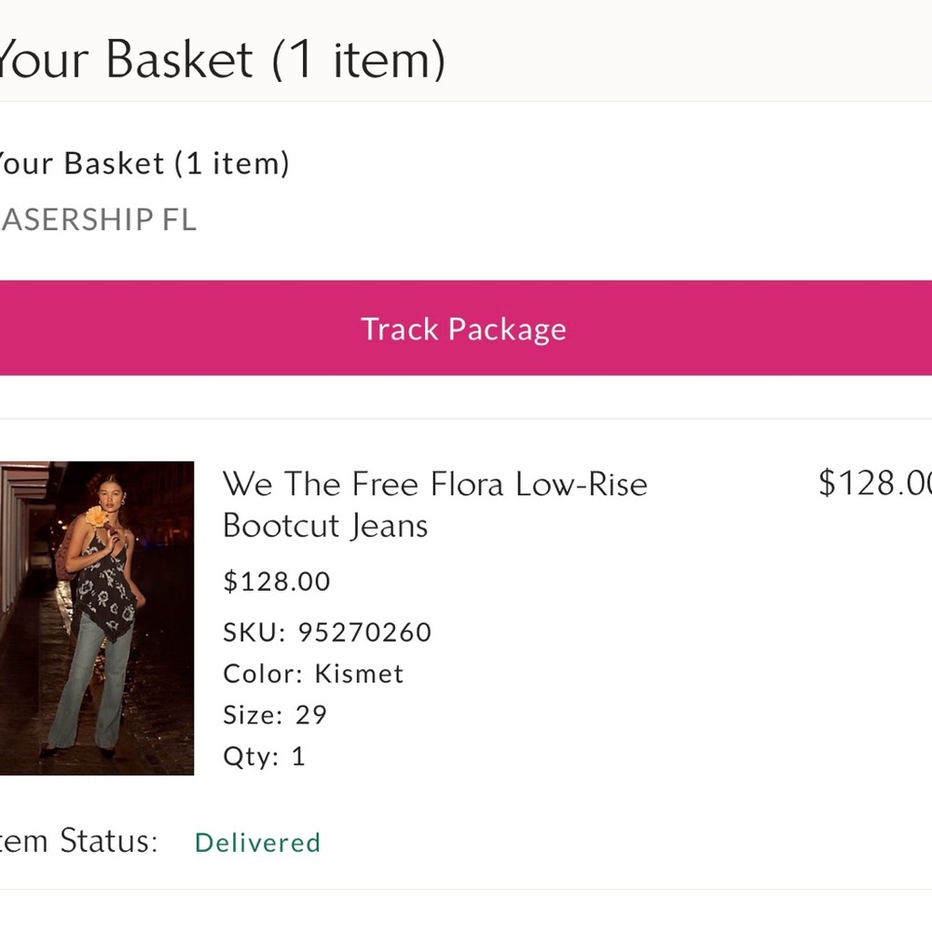Image resolution: width=932 pixels, height=932 pixels.
Task: Click the Track Package button
Action: pos(463,328)
